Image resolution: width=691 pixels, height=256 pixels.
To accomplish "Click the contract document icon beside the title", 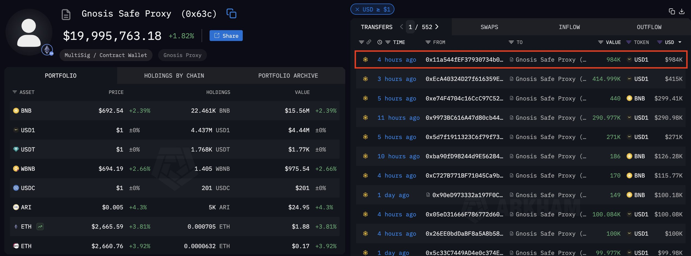I will click(66, 14).
